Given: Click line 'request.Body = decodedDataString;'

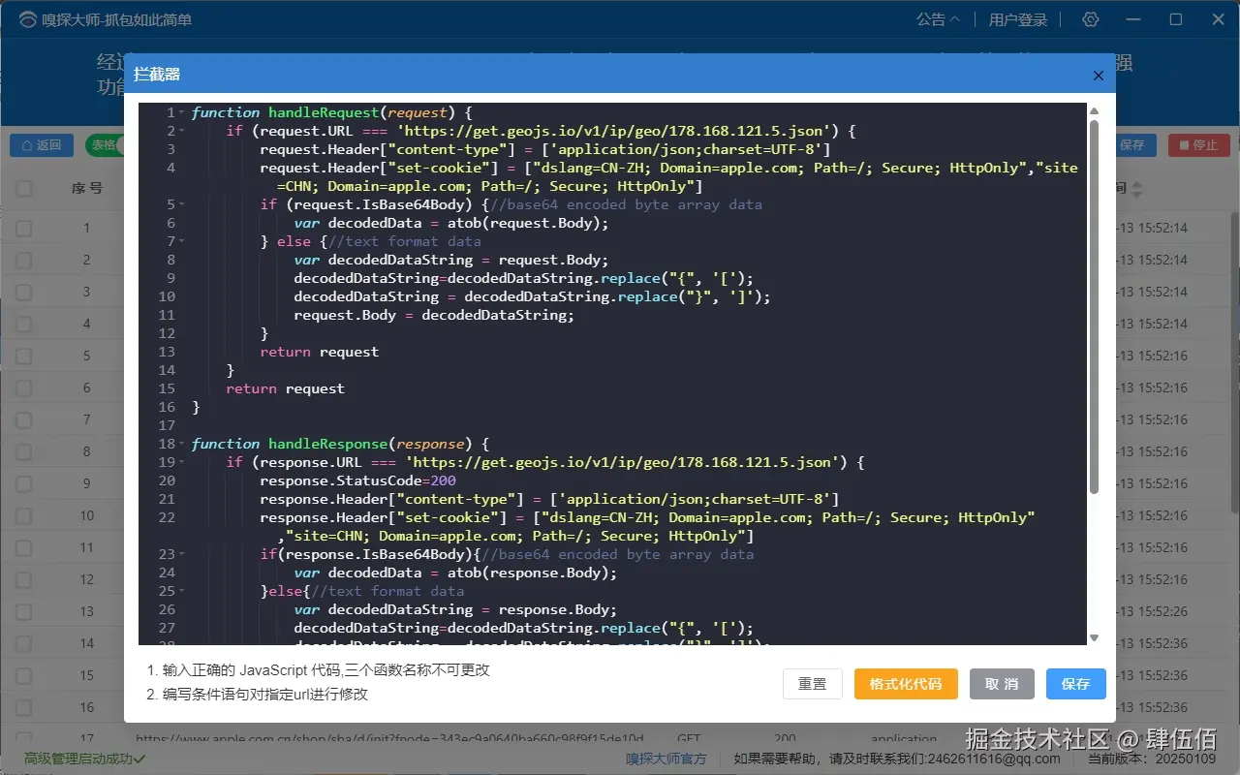Looking at the screenshot, I should click(434, 315).
